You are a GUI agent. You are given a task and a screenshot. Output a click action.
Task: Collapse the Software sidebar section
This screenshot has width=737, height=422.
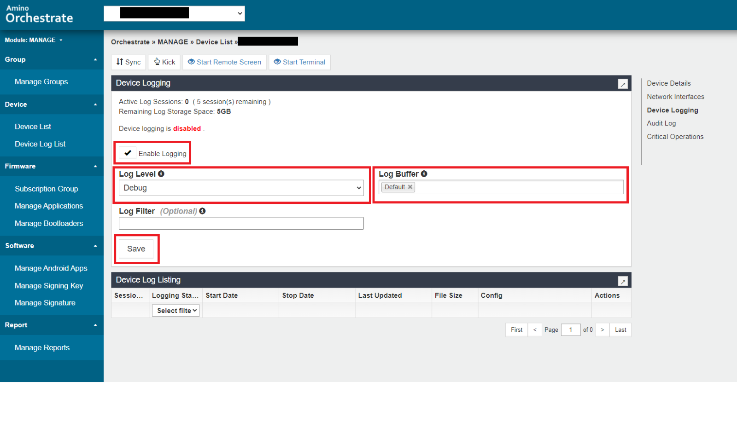click(x=52, y=246)
